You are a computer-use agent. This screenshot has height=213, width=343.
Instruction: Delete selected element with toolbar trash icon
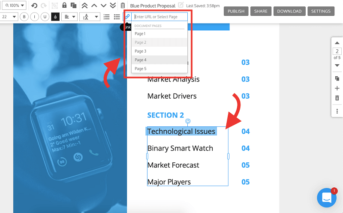point(123,6)
